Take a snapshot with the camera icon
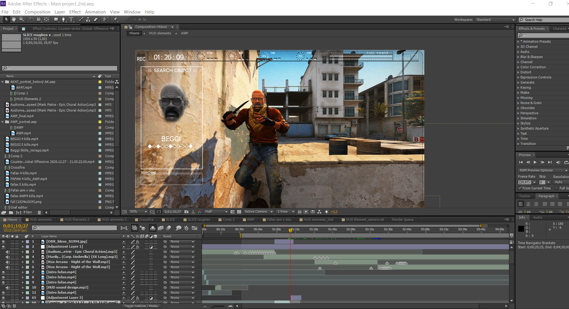This screenshot has height=309, width=569. pyautogui.click(x=186, y=212)
